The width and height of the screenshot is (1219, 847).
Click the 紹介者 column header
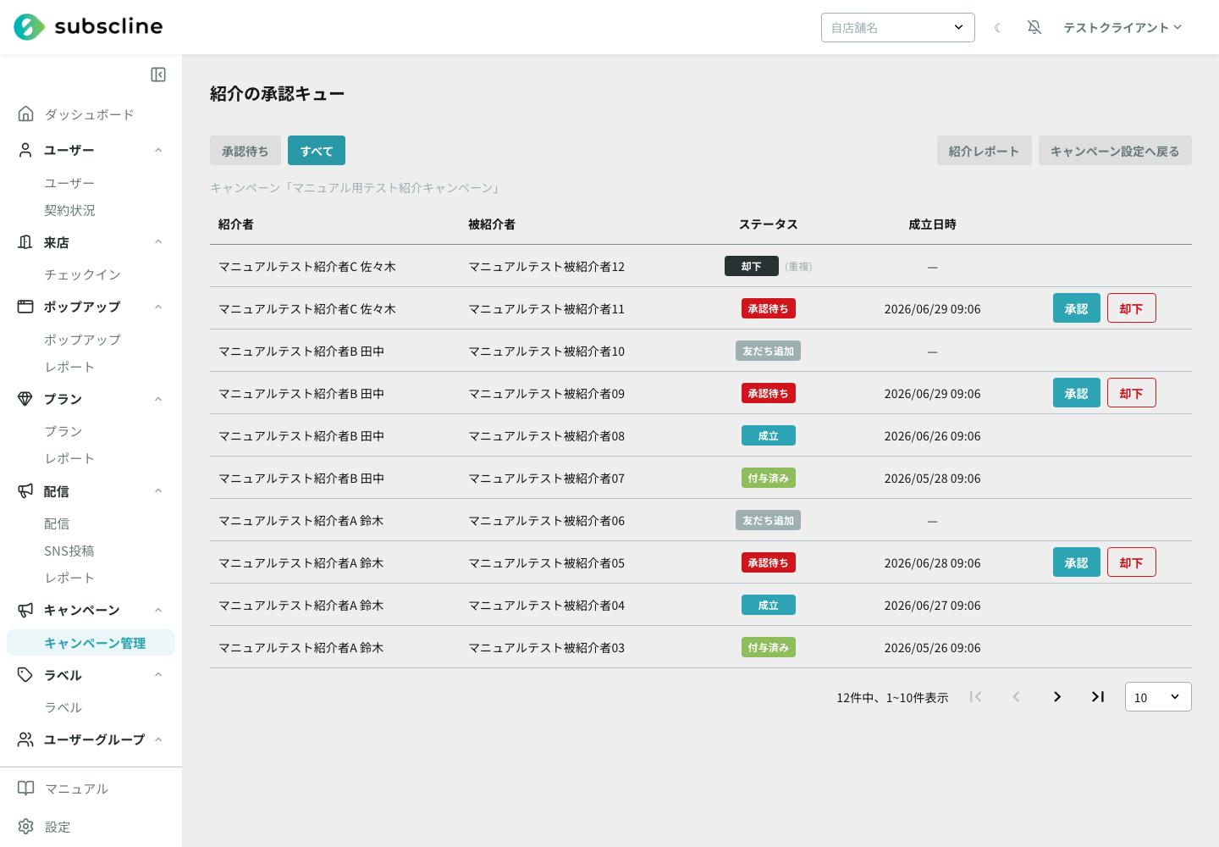[x=236, y=224]
